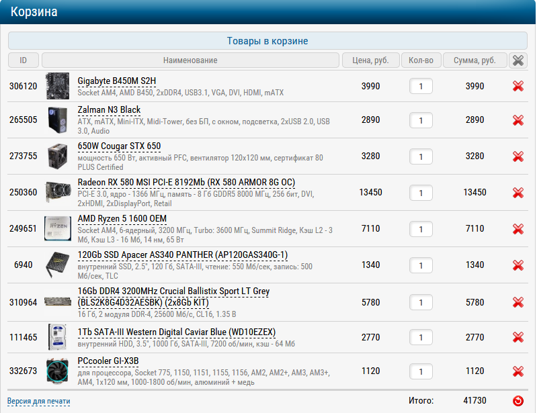
Task: Open AMD Ryzen 5 processor thumbnail
Action: (x=58, y=228)
